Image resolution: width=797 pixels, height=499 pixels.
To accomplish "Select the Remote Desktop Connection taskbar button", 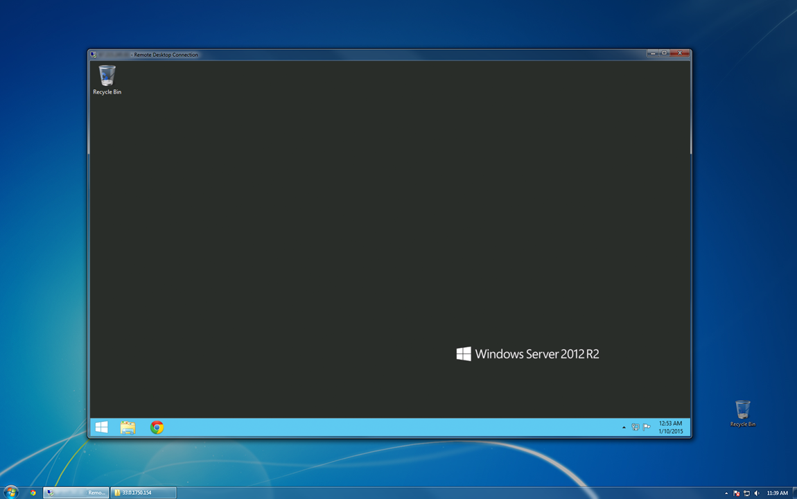I will [x=76, y=492].
